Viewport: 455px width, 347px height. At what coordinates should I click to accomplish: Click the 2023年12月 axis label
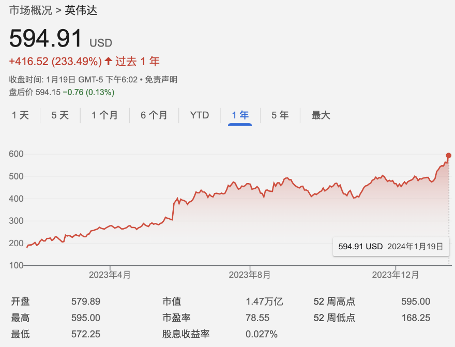coord(396,275)
